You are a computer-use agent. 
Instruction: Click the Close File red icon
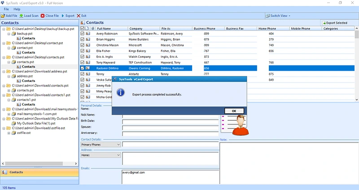point(43,16)
